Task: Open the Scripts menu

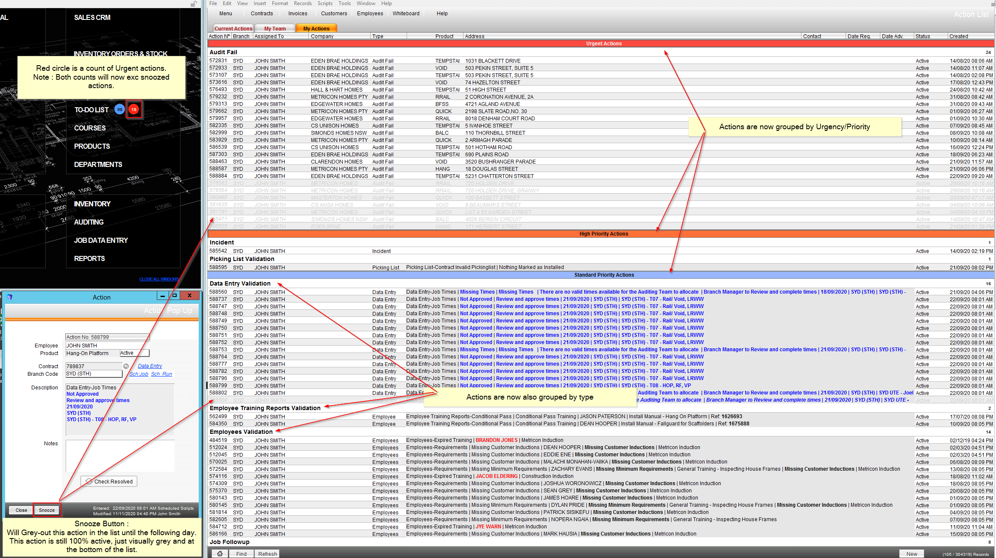Action: 325,3
